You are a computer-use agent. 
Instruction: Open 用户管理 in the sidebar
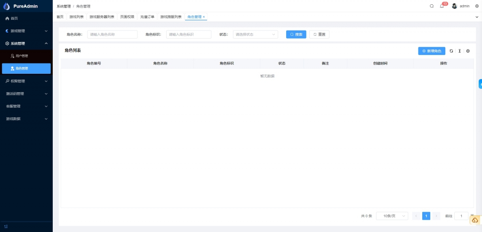pos(26,56)
